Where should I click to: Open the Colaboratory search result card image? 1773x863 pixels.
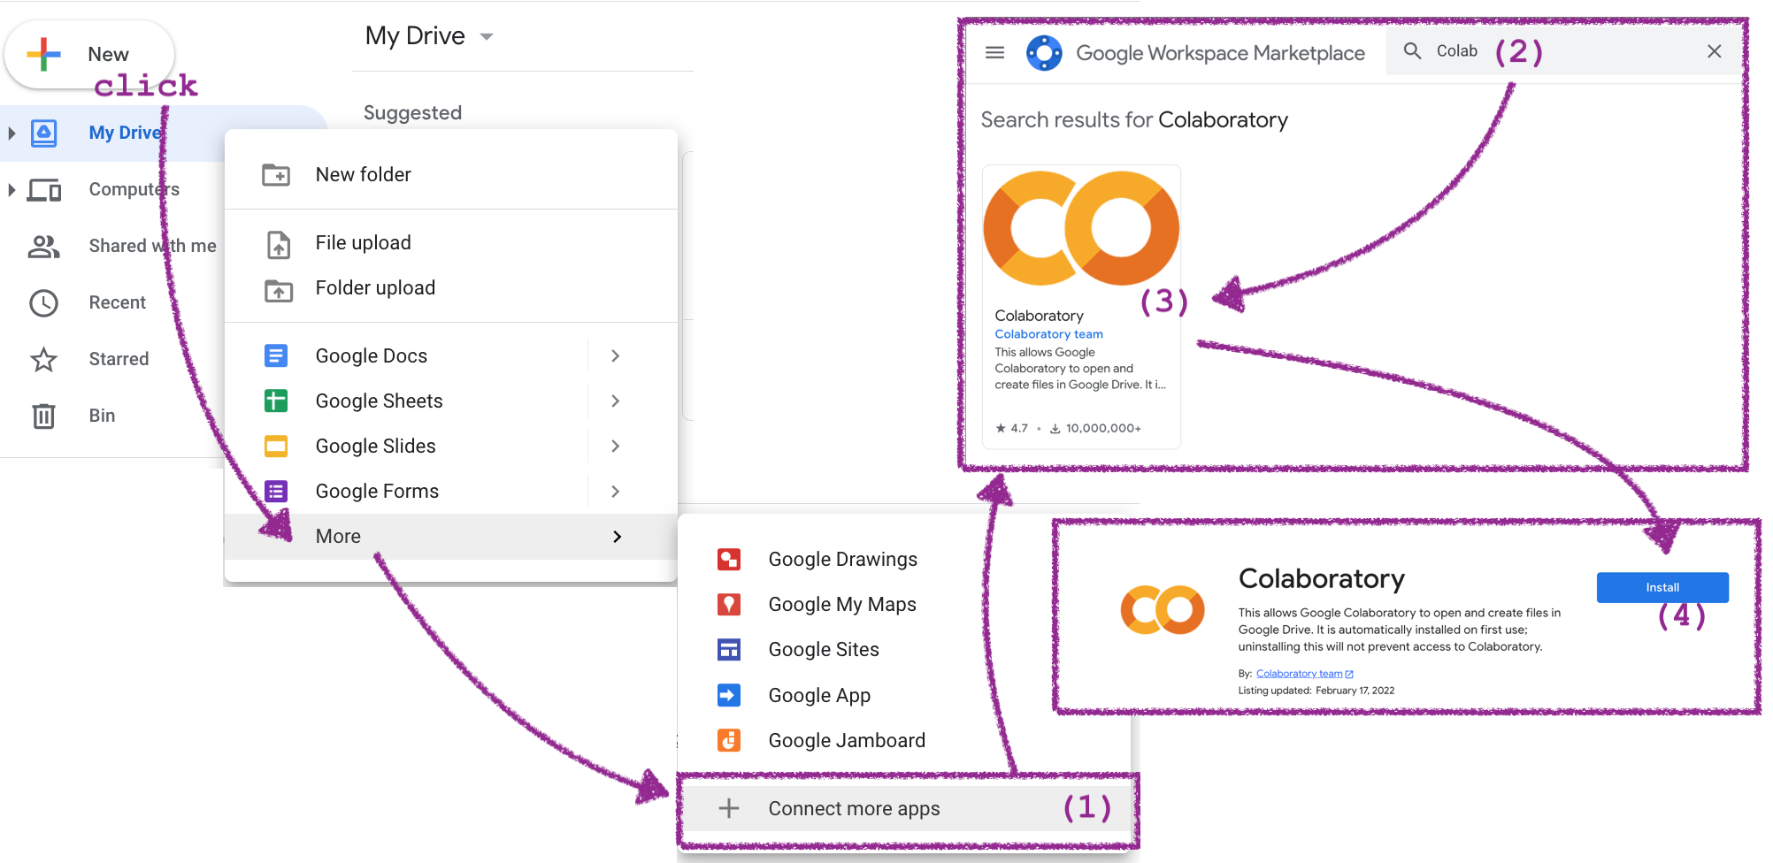1081,229
